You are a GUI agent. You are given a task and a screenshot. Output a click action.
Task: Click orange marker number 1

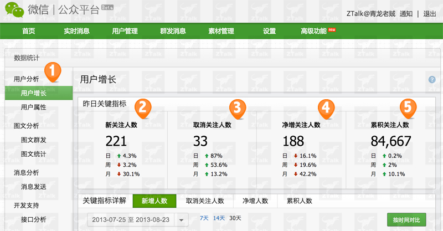[51, 71]
